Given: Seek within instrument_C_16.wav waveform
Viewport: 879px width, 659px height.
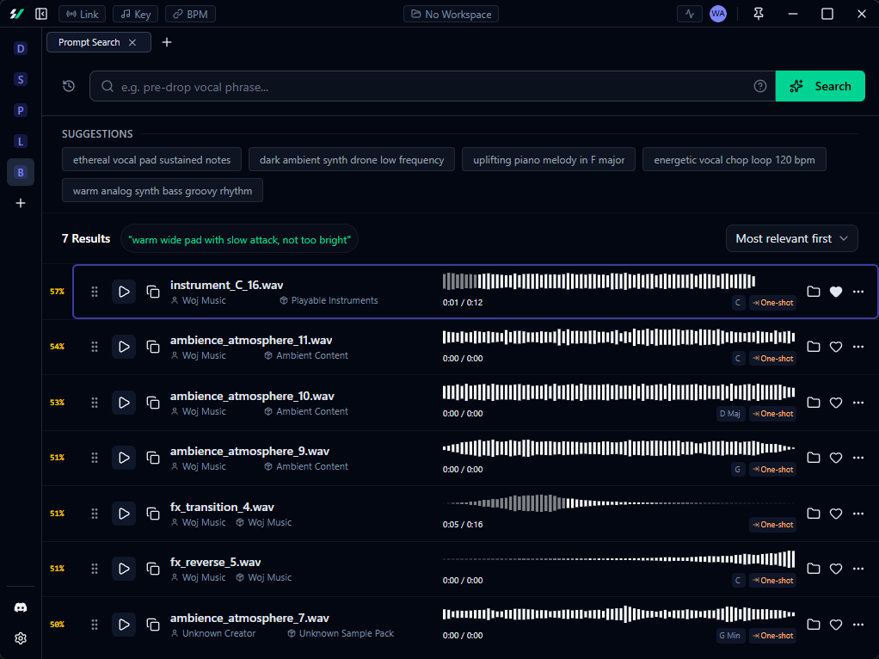Looking at the screenshot, I should tap(598, 280).
